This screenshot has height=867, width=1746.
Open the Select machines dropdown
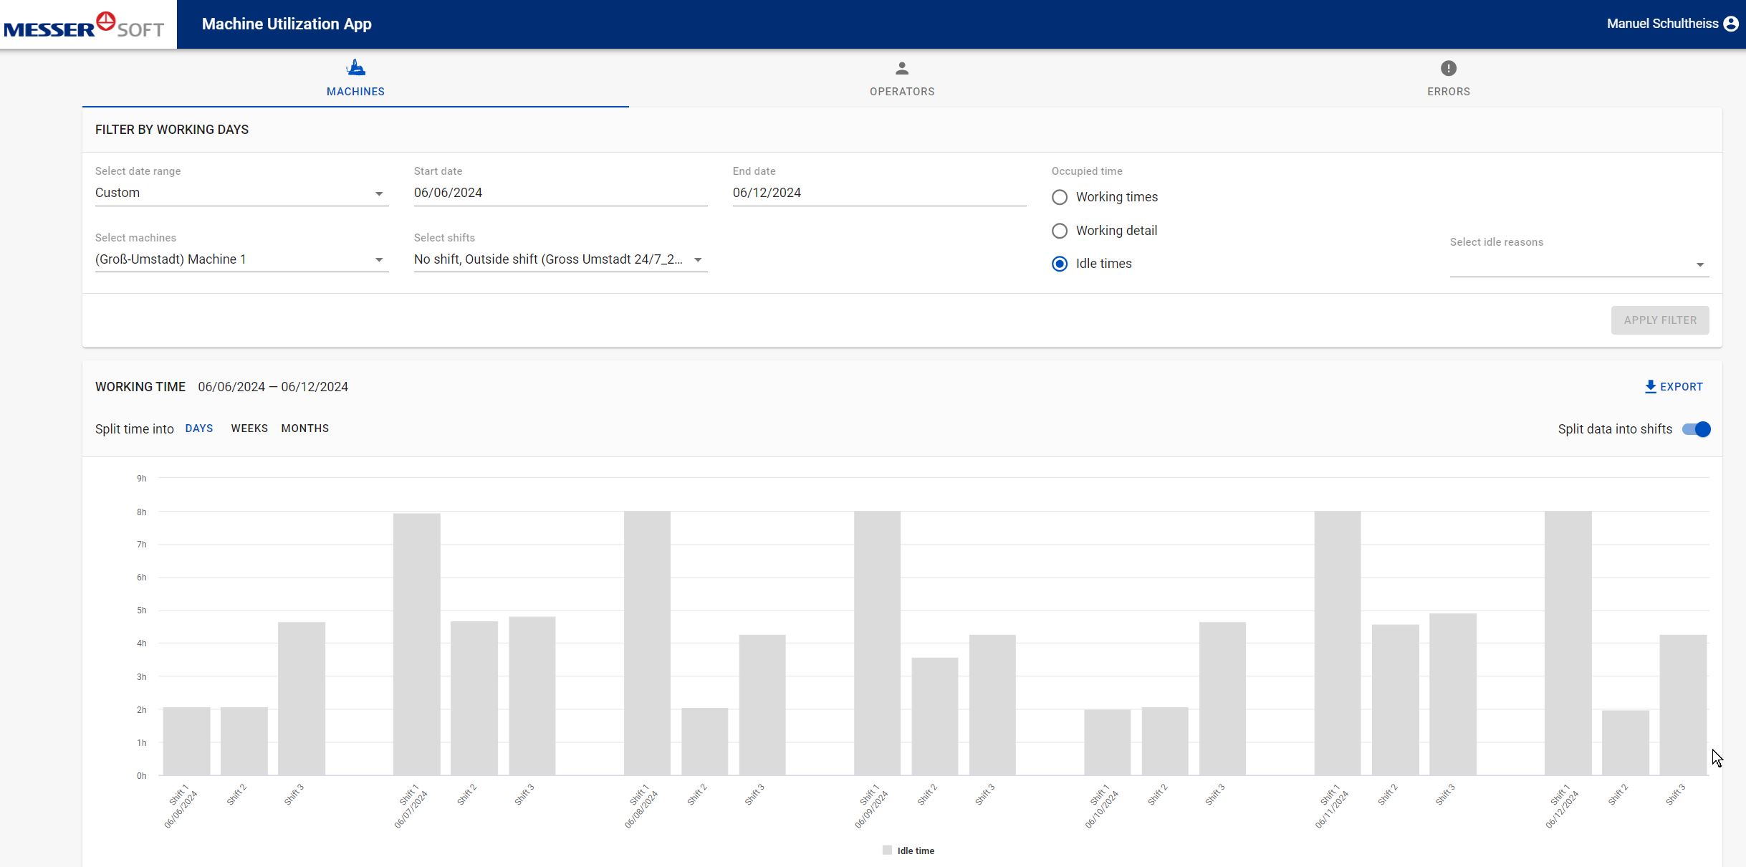378,259
